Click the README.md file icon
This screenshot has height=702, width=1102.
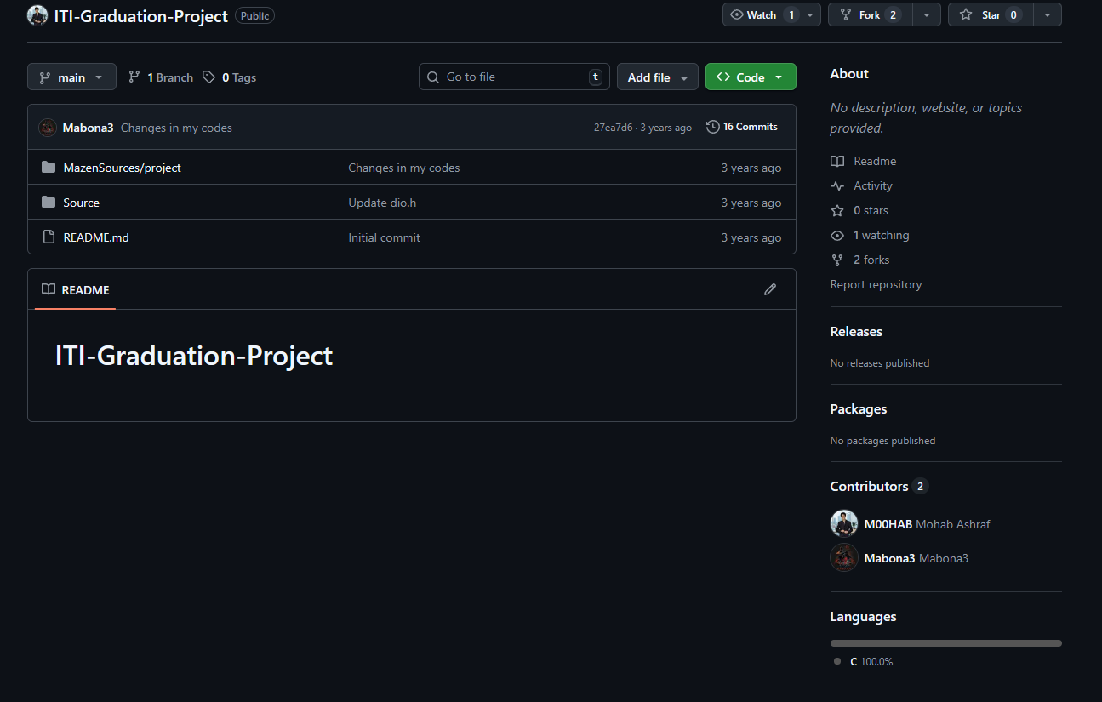point(49,237)
